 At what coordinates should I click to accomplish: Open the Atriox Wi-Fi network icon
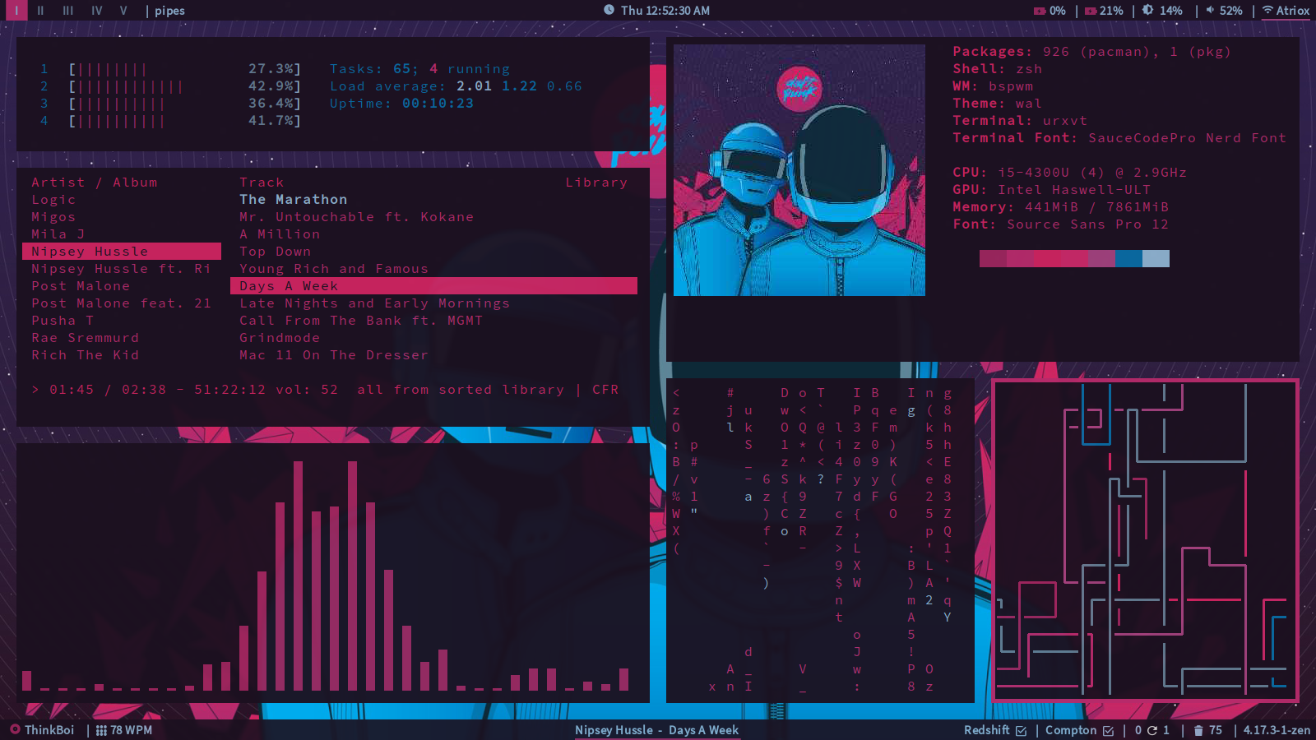pyautogui.click(x=1267, y=11)
